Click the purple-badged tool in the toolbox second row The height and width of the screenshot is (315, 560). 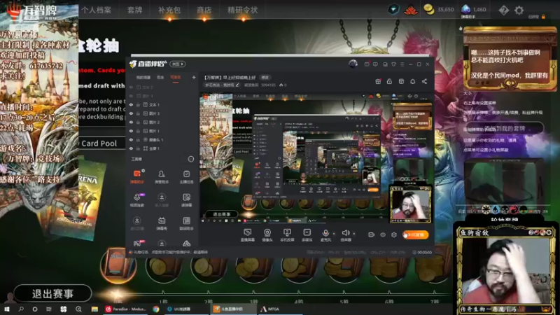pos(137,200)
